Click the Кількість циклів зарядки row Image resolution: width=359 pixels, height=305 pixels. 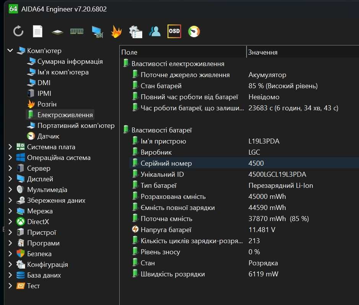point(244,241)
